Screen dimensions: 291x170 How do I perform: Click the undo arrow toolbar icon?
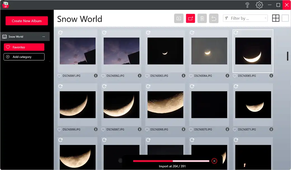tap(213, 18)
